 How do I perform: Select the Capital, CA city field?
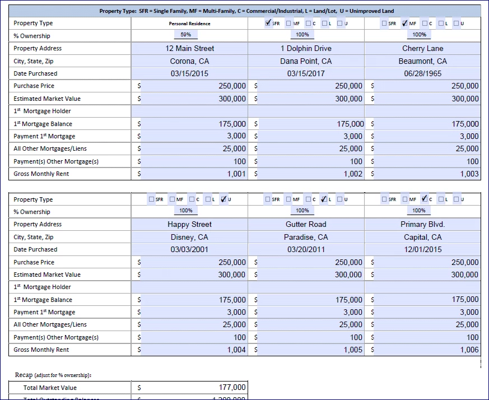[422, 237]
